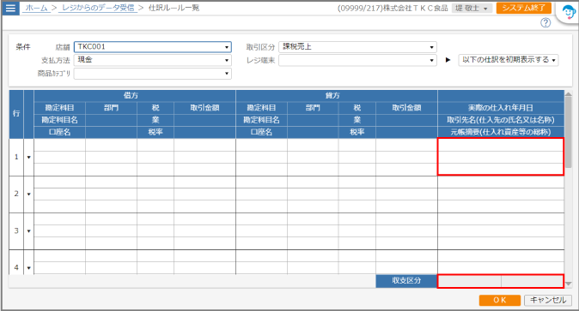Open the 商品カテゴリ dropdown
The height and width of the screenshot is (311, 579).
(x=153, y=74)
